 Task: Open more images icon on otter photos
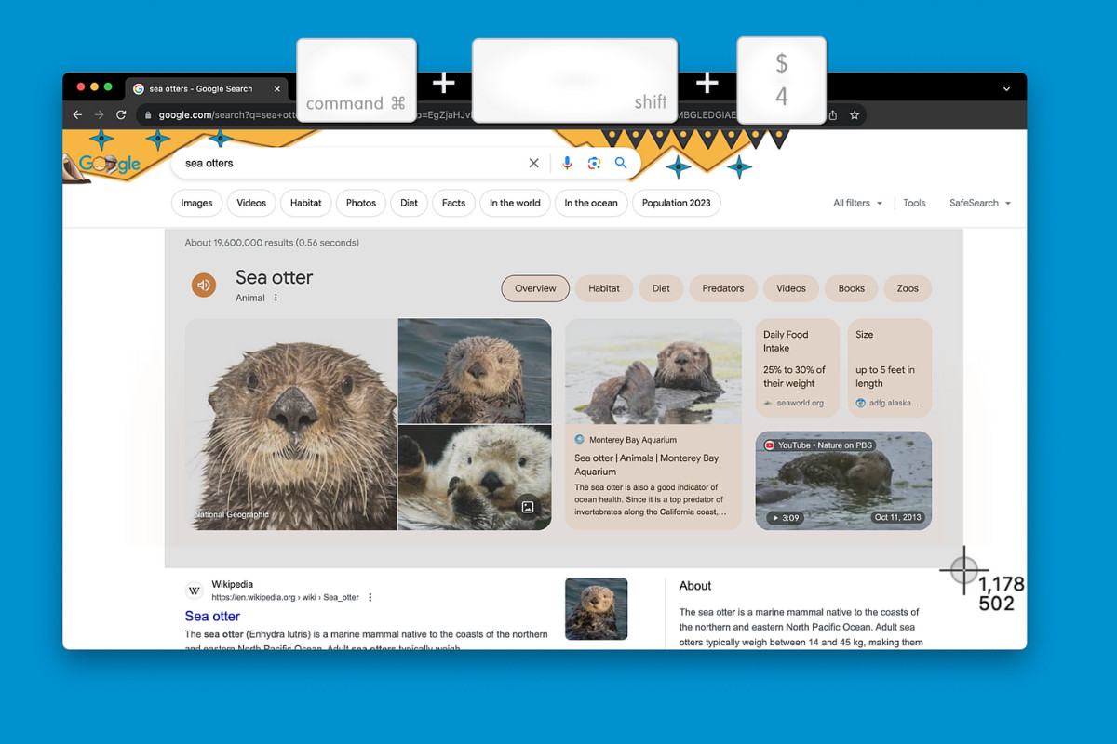click(528, 507)
